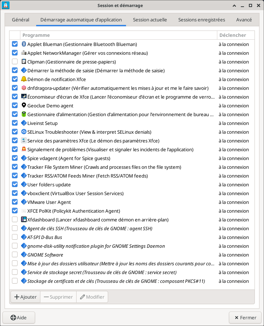The width and height of the screenshot is (264, 326).
Task: Enable gnome-disk-utility notification plugin checkbox
Action: coord(15,246)
